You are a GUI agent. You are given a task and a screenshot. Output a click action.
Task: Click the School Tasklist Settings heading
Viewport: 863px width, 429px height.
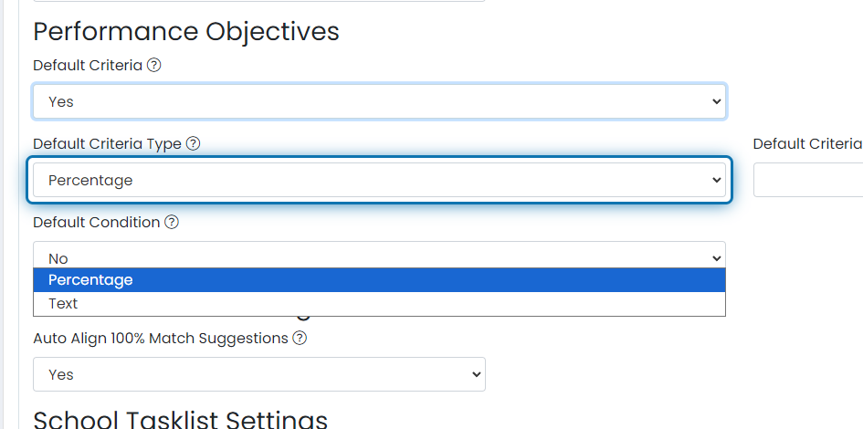point(180,419)
